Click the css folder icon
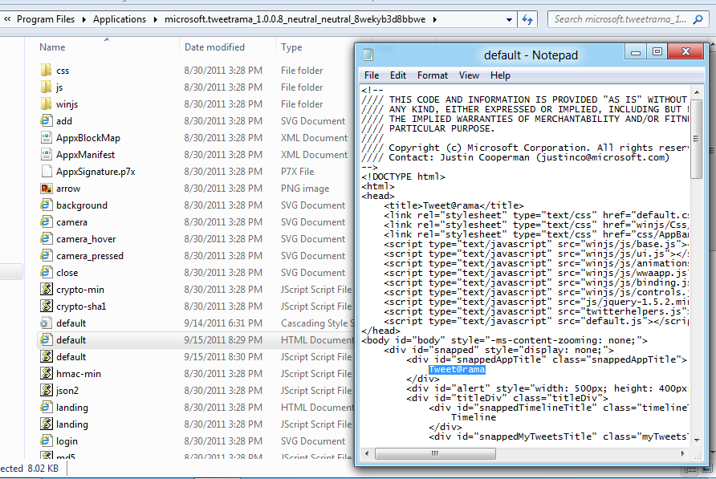This screenshot has width=716, height=479. (46, 71)
